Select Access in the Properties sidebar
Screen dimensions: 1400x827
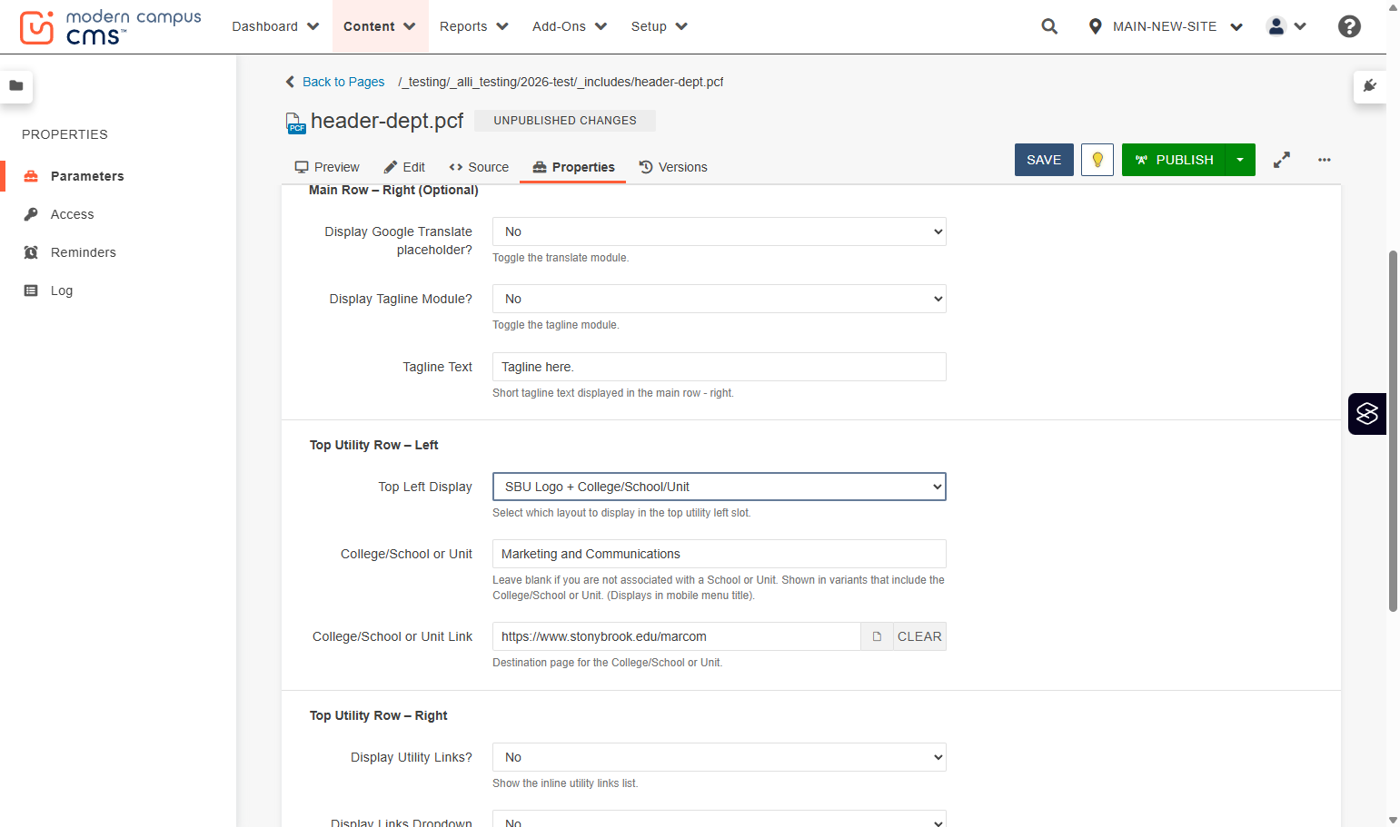tap(73, 214)
